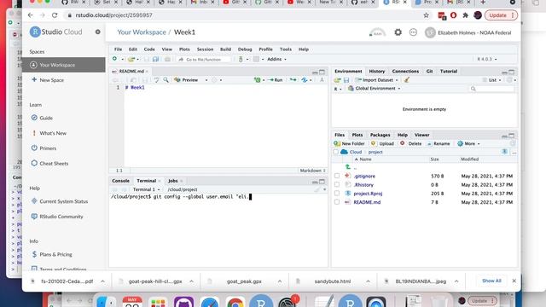
Task: Open the Cheat Sheets sidebar link
Action: tap(54, 164)
